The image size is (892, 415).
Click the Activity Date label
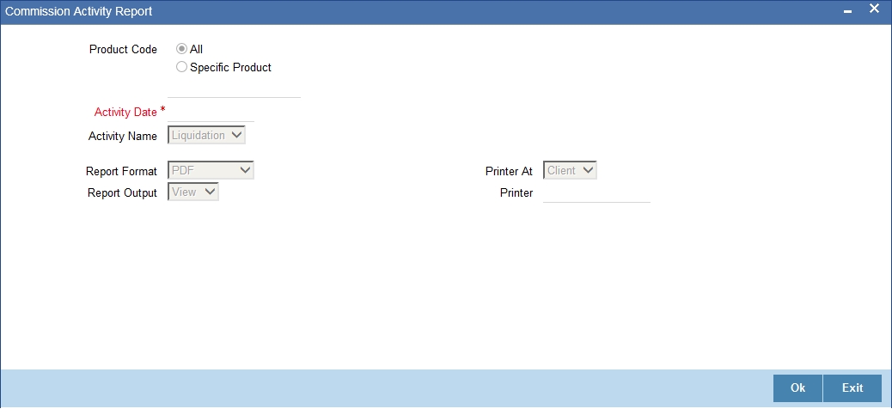tap(125, 113)
